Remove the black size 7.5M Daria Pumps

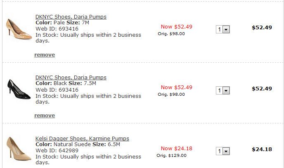tap(45, 116)
